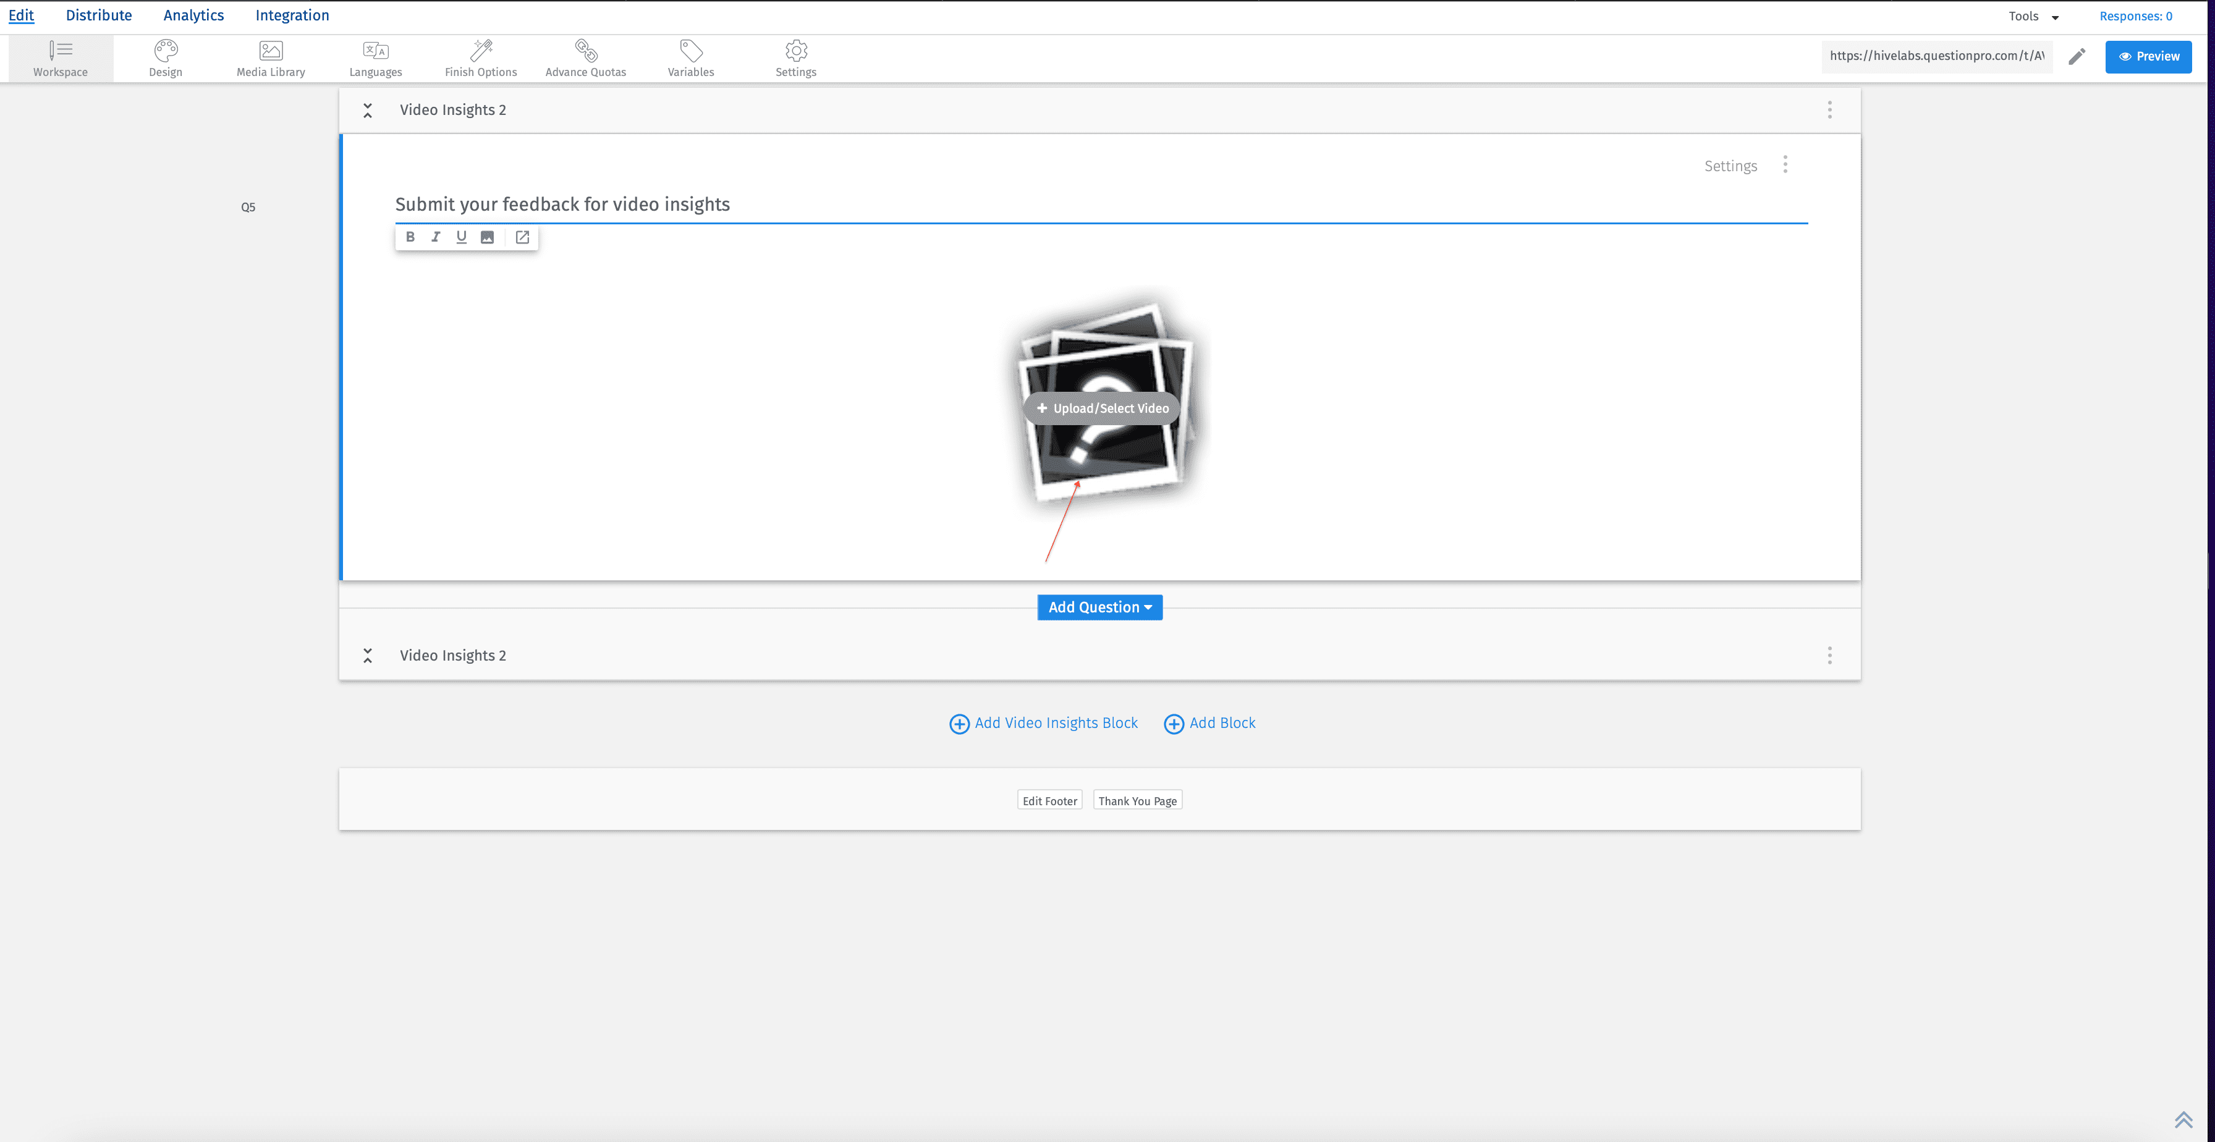Toggle underline formatting for the question
Viewport: 2215px width, 1142px height.
click(x=462, y=237)
